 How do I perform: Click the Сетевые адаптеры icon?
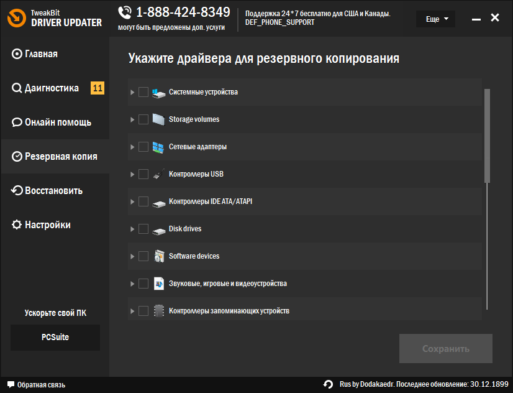[158, 147]
